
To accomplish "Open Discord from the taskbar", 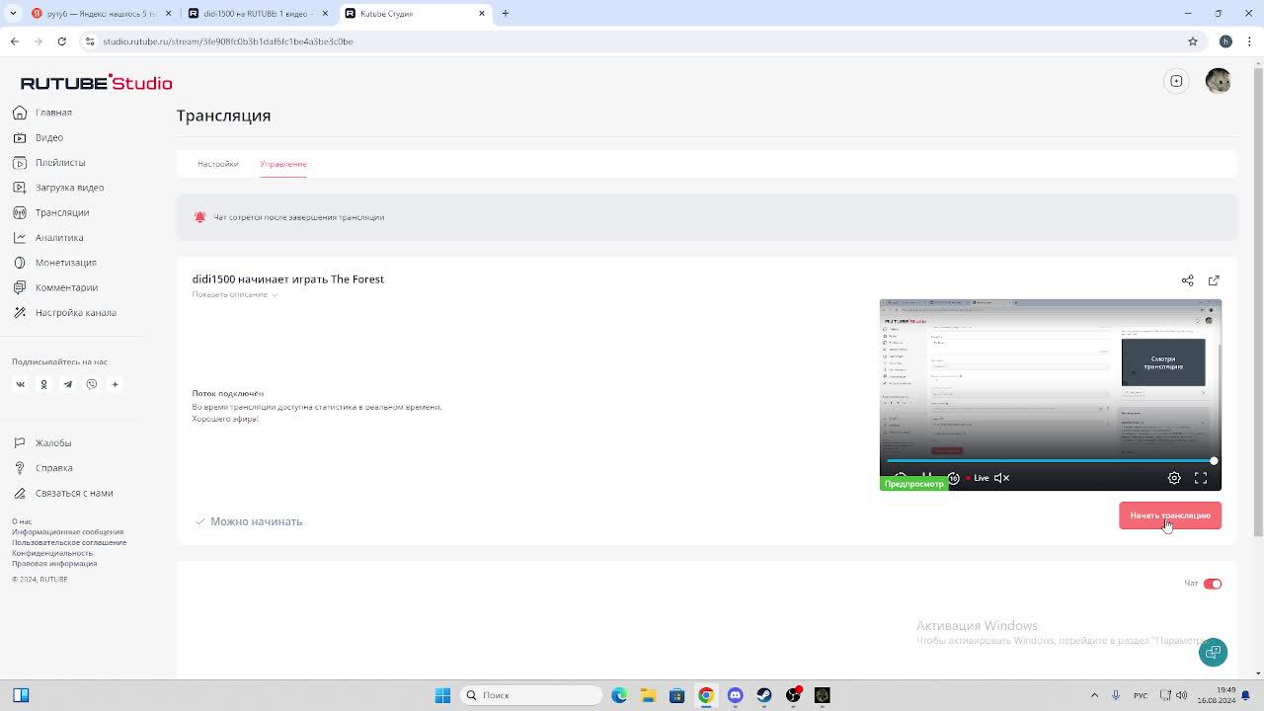I will tap(735, 695).
